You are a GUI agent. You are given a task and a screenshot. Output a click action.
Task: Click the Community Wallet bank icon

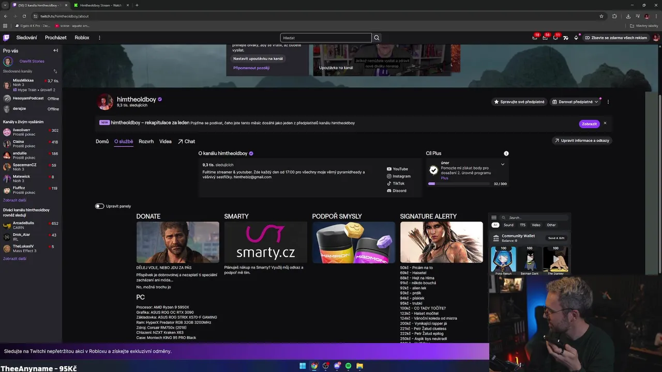pos(496,238)
